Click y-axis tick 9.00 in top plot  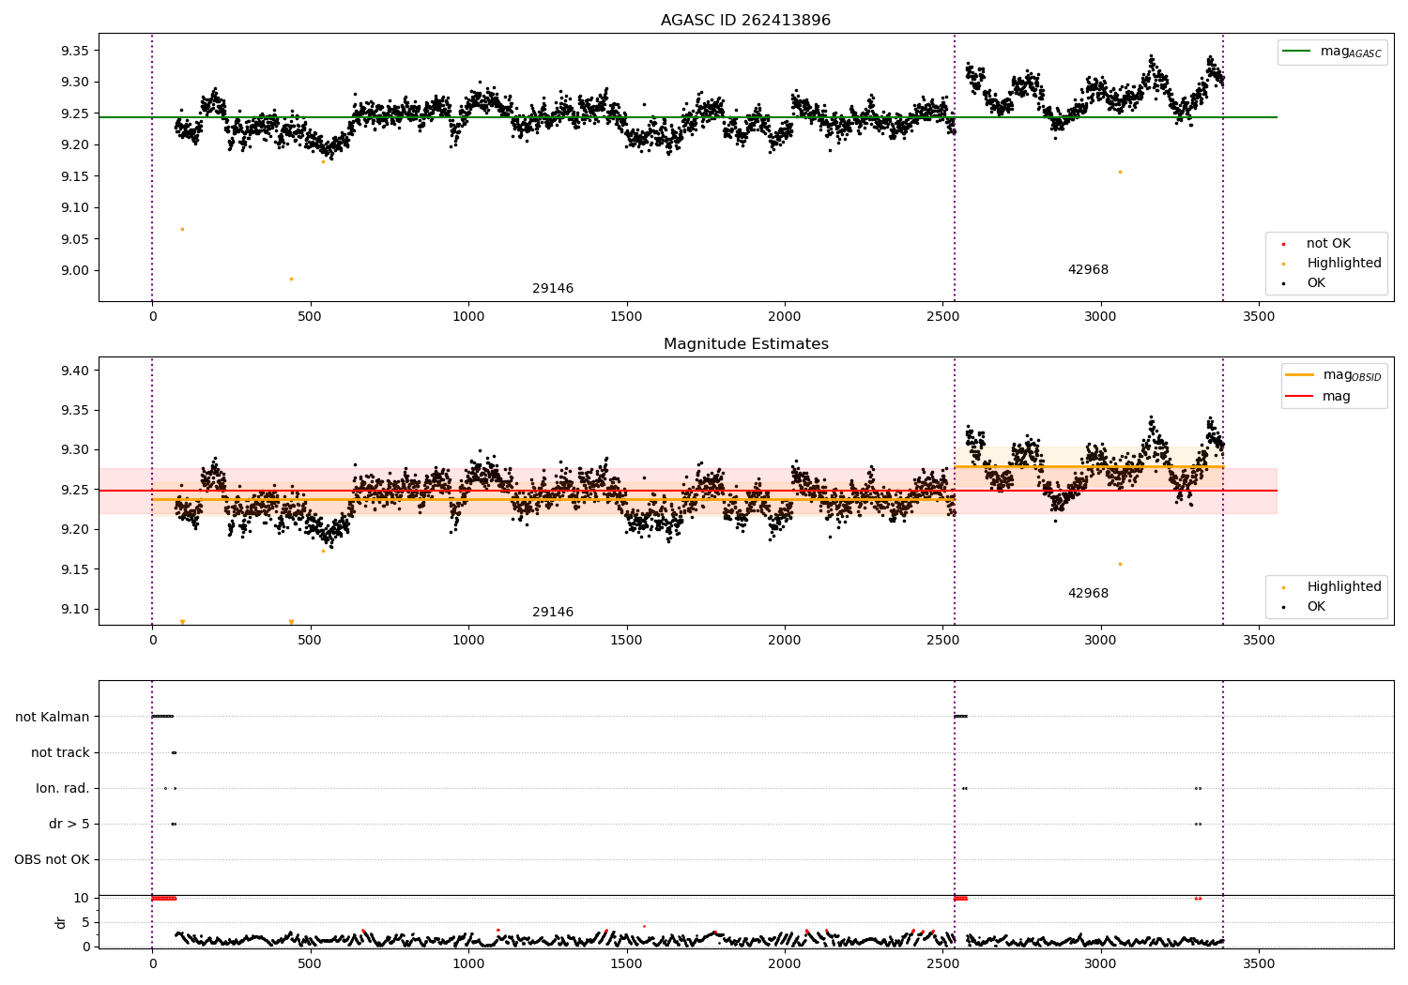pos(74,270)
